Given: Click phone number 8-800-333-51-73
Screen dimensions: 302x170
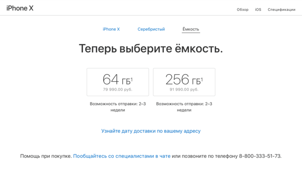Looking at the screenshot, I should tap(260, 156).
